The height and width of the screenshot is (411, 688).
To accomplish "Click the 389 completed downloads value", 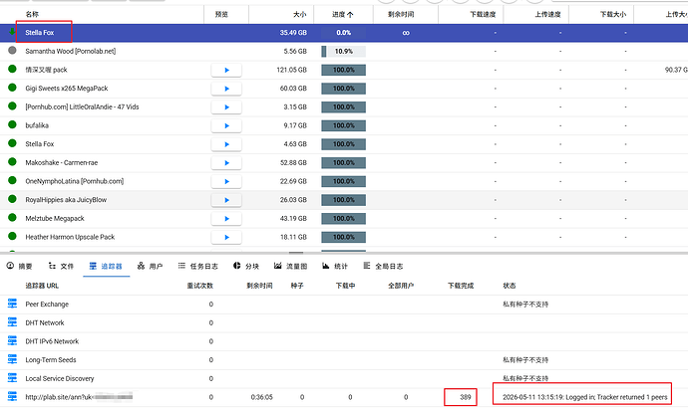I will pyautogui.click(x=465, y=397).
